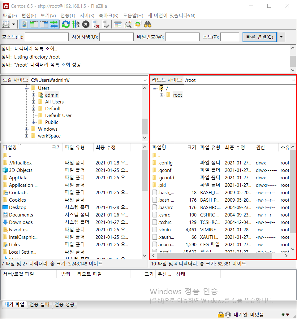297x319 pixels.
Task: Focus the 호스트(H) input field
Action: click(x=47, y=37)
